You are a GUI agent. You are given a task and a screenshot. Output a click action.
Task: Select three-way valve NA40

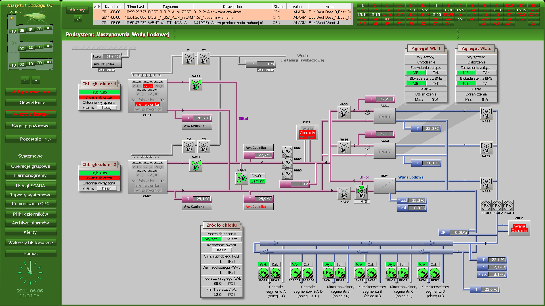pyautogui.click(x=242, y=178)
